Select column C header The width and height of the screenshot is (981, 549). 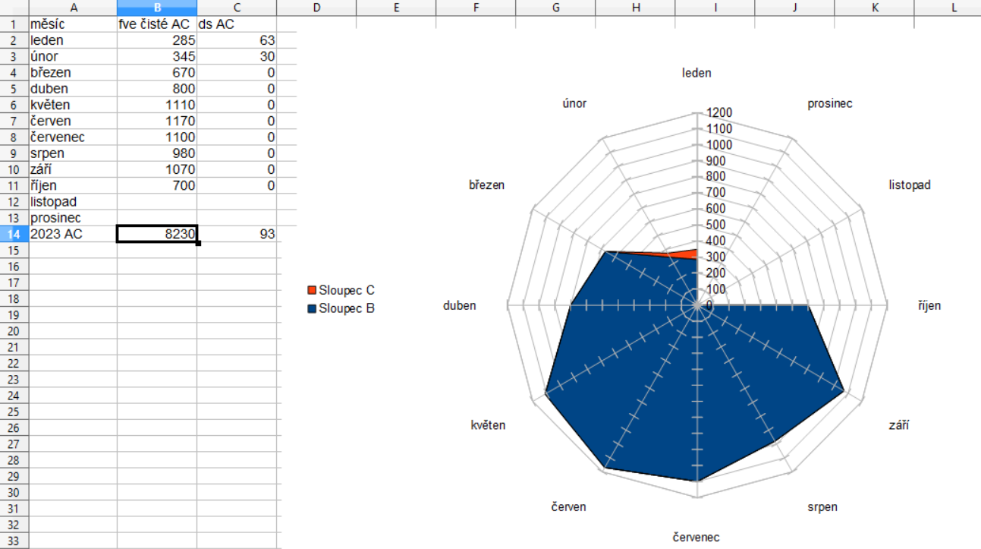[x=237, y=8]
